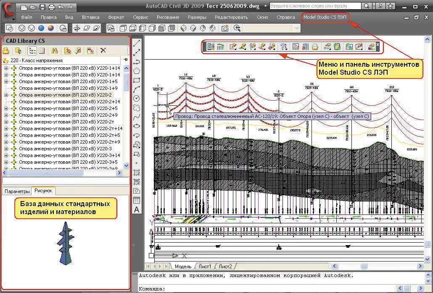The image size is (433, 293).
Task: Click the profile table icon in Model Studio toolbar
Action: coord(220,47)
